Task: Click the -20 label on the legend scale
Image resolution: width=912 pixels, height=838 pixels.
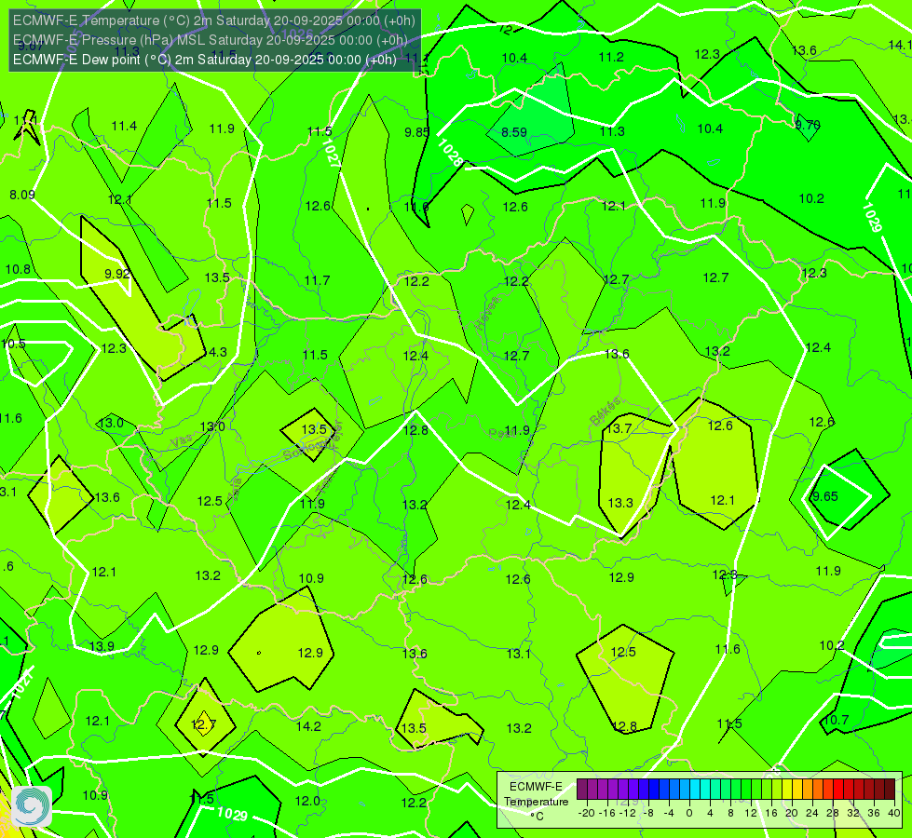Action: tap(586, 813)
